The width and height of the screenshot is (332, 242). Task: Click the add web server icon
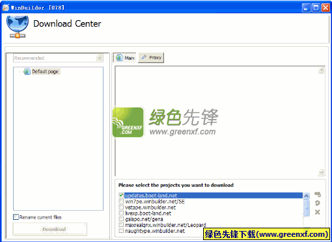point(318,195)
